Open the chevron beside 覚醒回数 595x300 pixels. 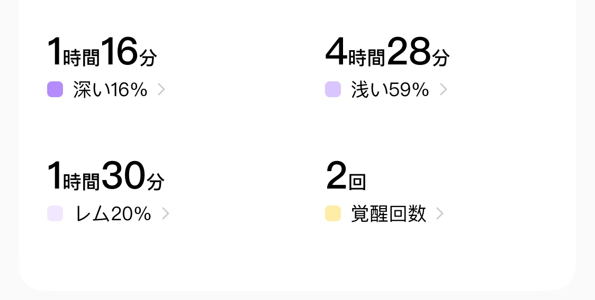440,213
